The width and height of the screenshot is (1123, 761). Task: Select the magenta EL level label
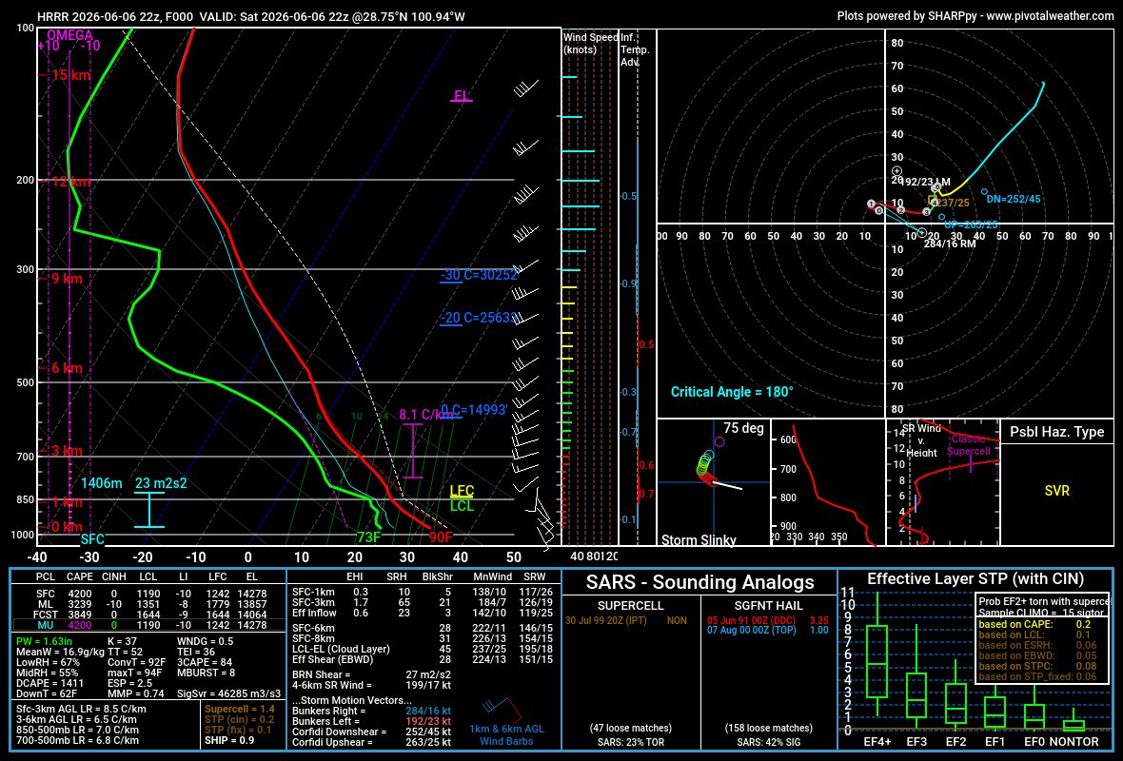461,95
